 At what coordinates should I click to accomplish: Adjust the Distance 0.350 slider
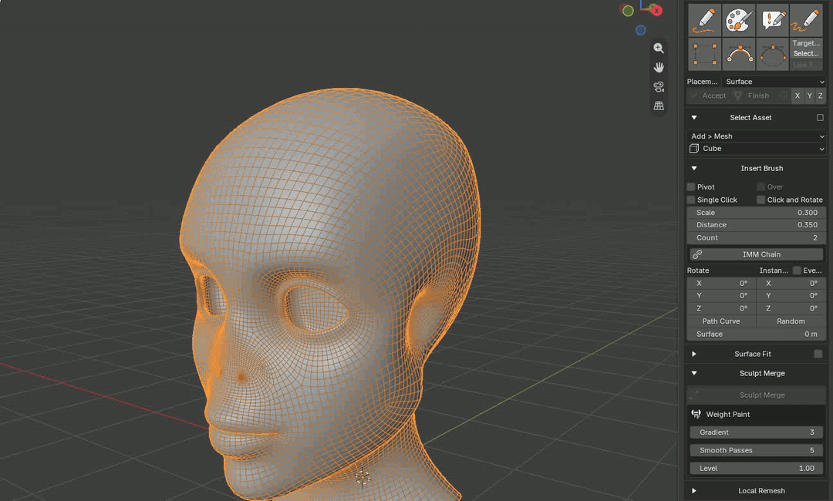coord(757,225)
